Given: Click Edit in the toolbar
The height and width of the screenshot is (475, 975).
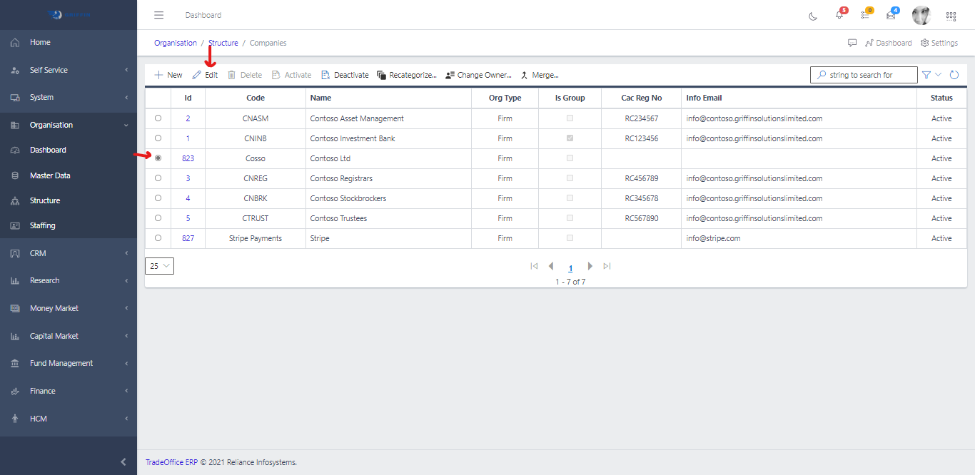Looking at the screenshot, I should [x=205, y=75].
